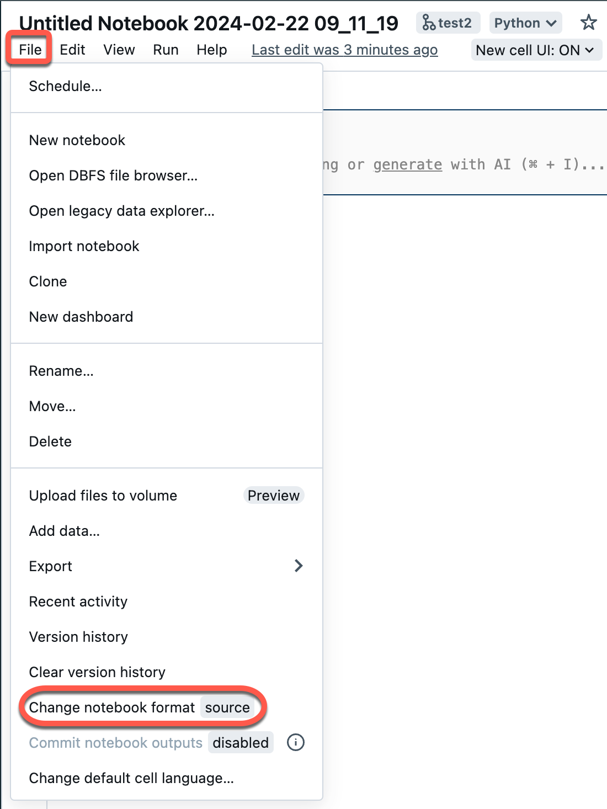Screen dimensions: 607x809
Task: Open the 'Last edit was 3 minutes ago' link
Action: point(345,50)
